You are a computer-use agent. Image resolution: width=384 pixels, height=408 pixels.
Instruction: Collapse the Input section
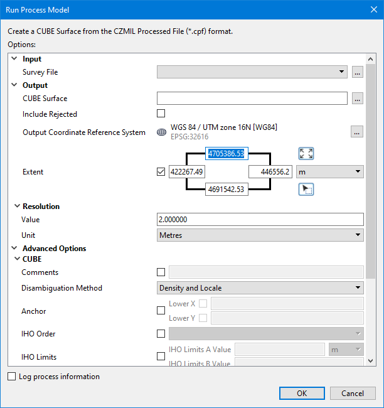[x=14, y=59]
